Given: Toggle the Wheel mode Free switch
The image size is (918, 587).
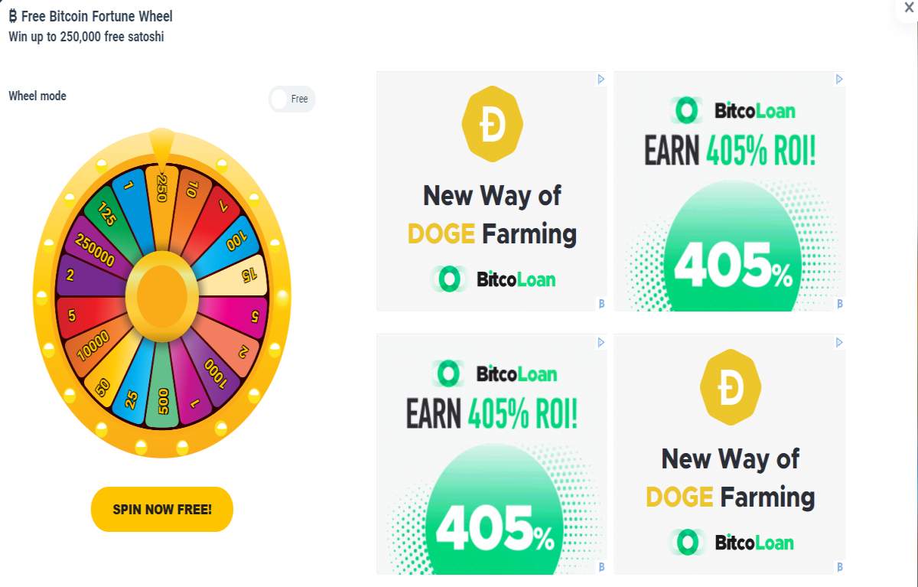Looking at the screenshot, I should coord(291,99).
